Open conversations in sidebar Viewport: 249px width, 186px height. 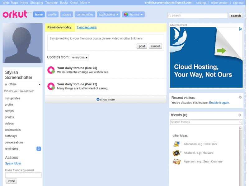pos(14,142)
